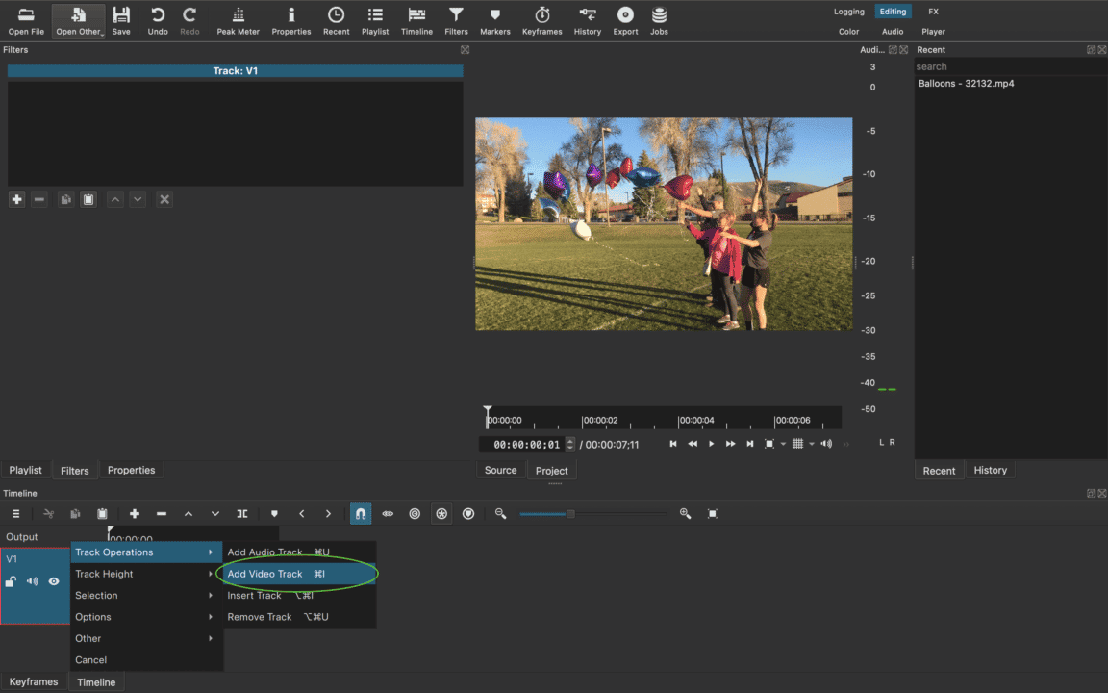This screenshot has width=1108, height=693.
Task: Open Balloons - 32132.mp4 from Recent
Action: (x=966, y=84)
